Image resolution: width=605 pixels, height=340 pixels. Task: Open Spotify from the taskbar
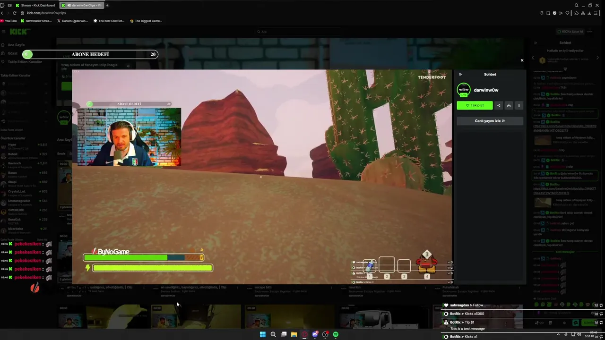click(336, 334)
